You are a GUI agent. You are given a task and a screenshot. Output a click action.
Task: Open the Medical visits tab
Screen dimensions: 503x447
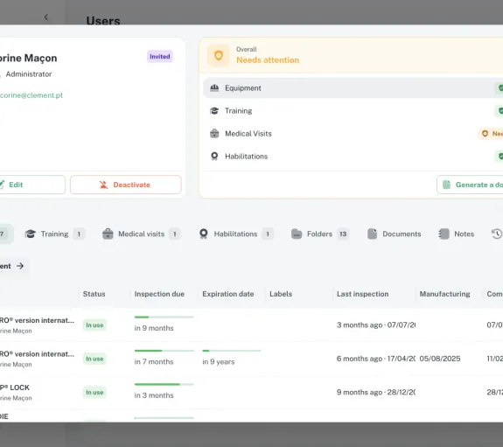[x=142, y=234]
